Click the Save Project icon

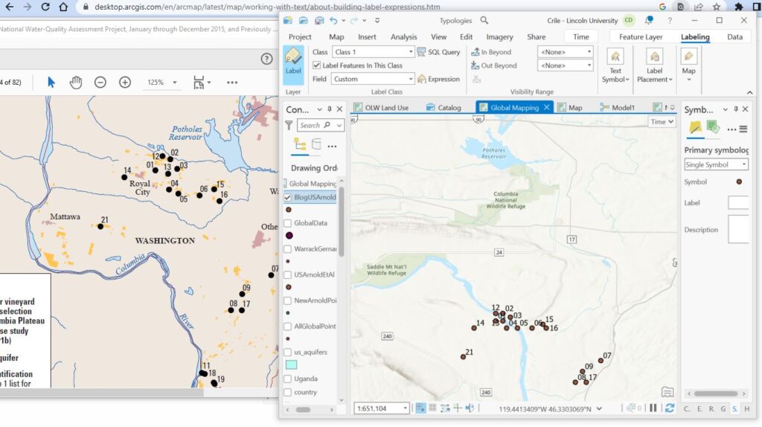tap(319, 20)
